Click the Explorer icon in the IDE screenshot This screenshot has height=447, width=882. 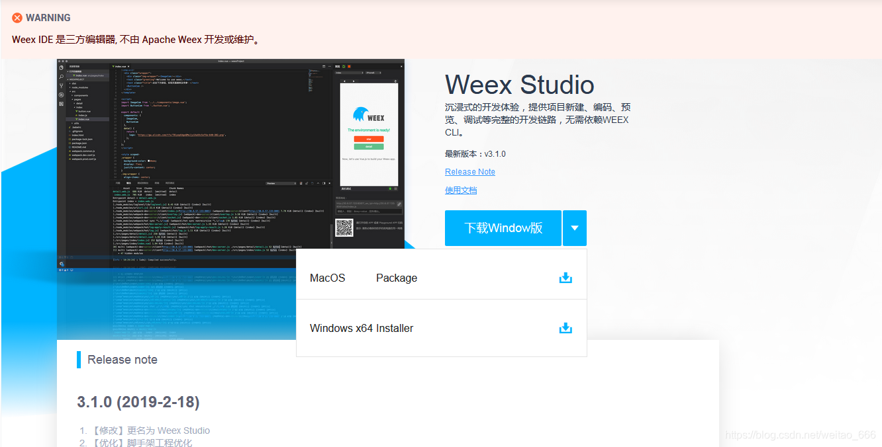click(62, 67)
